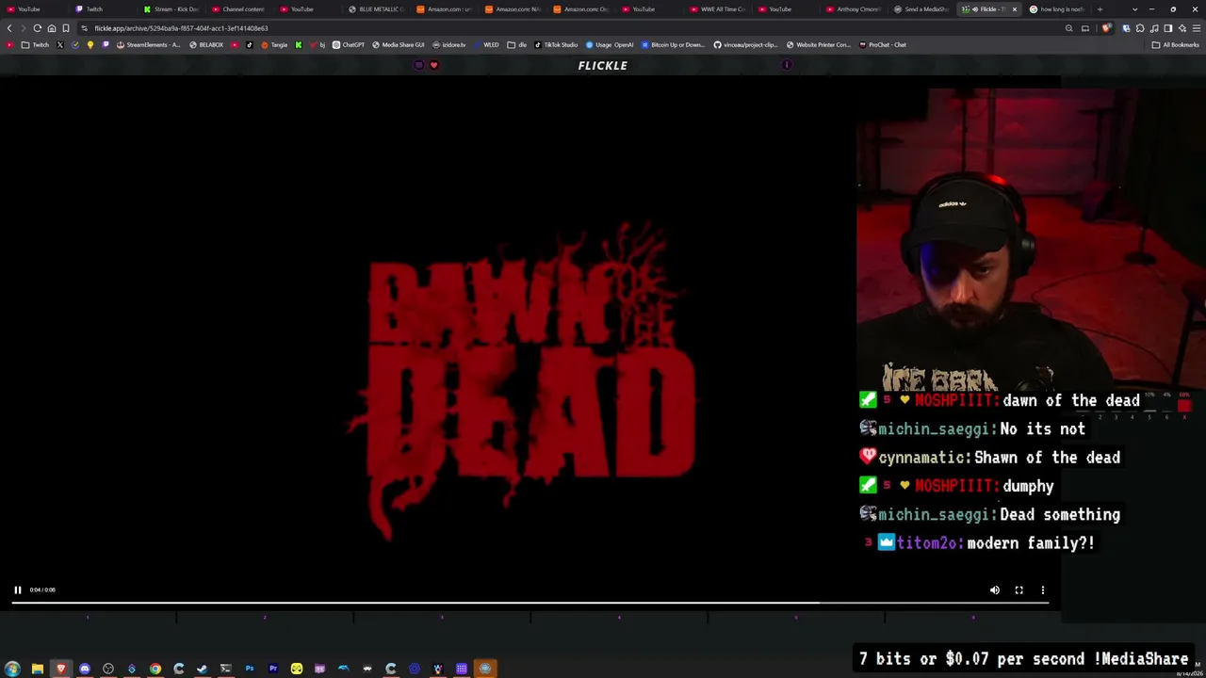Open the WLED bookmark
Screen dimensions: 1206x678
point(487,44)
